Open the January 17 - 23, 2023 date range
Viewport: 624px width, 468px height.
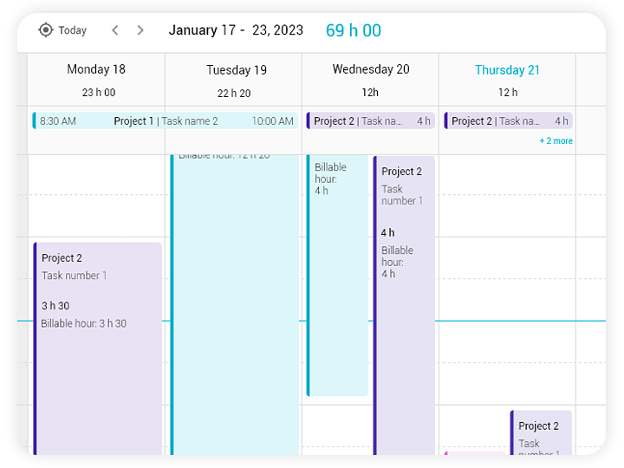click(236, 30)
